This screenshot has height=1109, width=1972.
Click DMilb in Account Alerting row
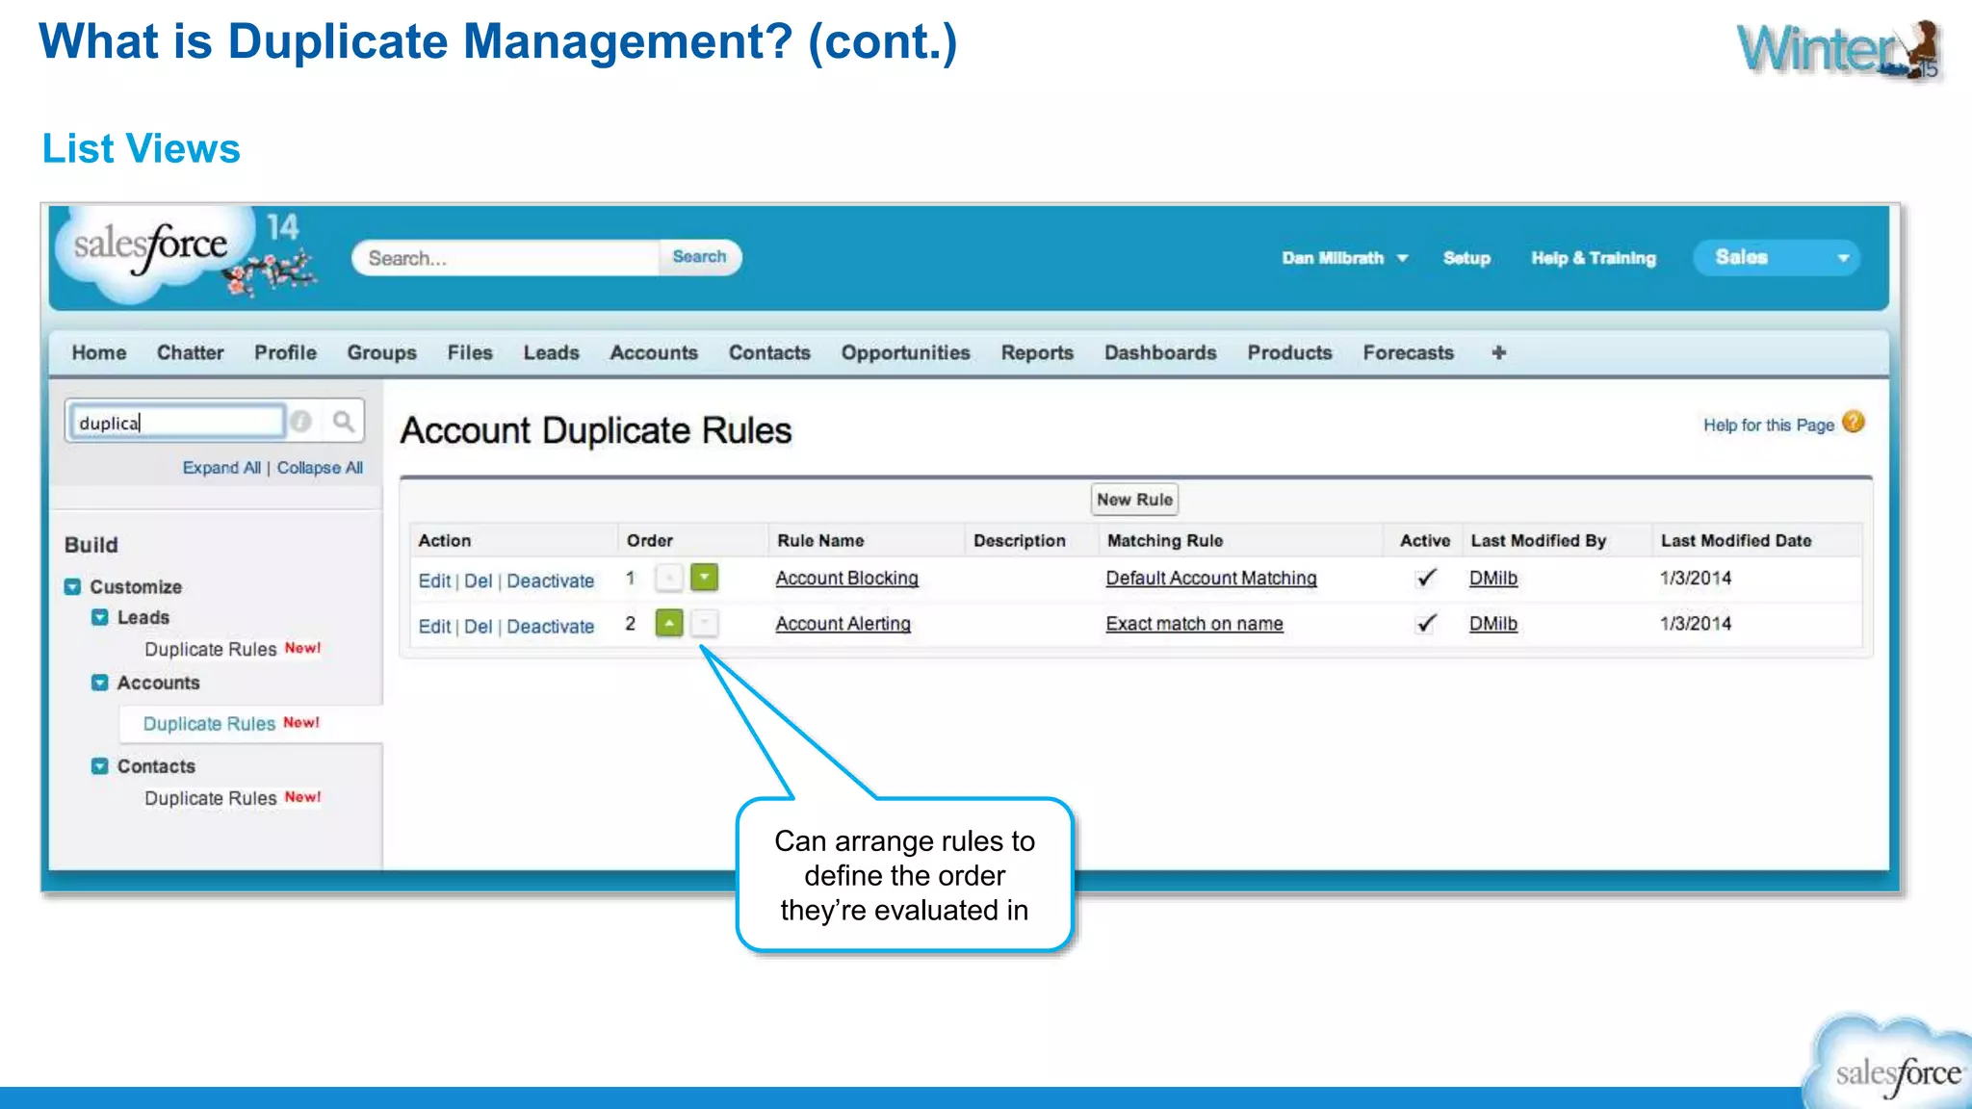[x=1493, y=623]
